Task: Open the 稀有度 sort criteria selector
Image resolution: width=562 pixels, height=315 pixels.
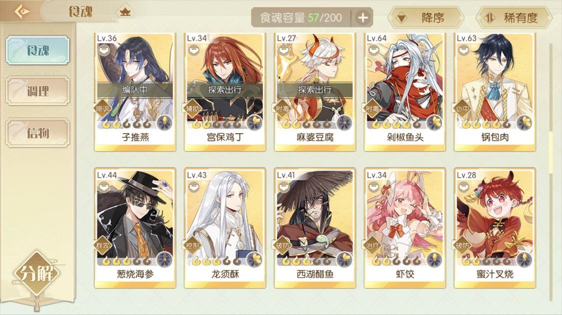Action: [x=514, y=17]
